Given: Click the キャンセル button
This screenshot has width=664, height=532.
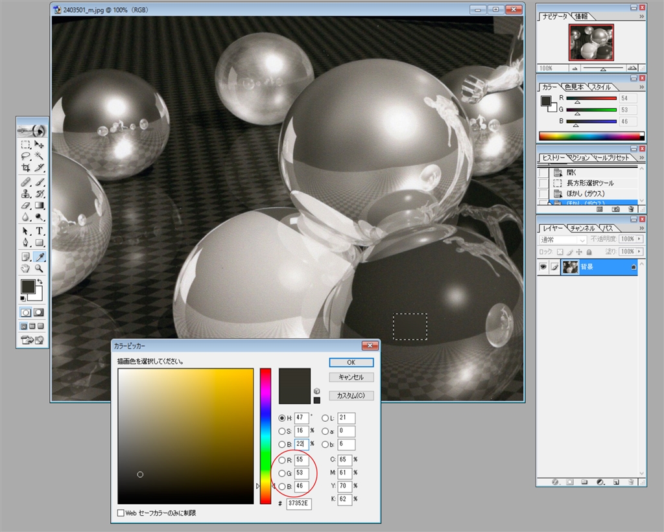Looking at the screenshot, I should coord(351,377).
